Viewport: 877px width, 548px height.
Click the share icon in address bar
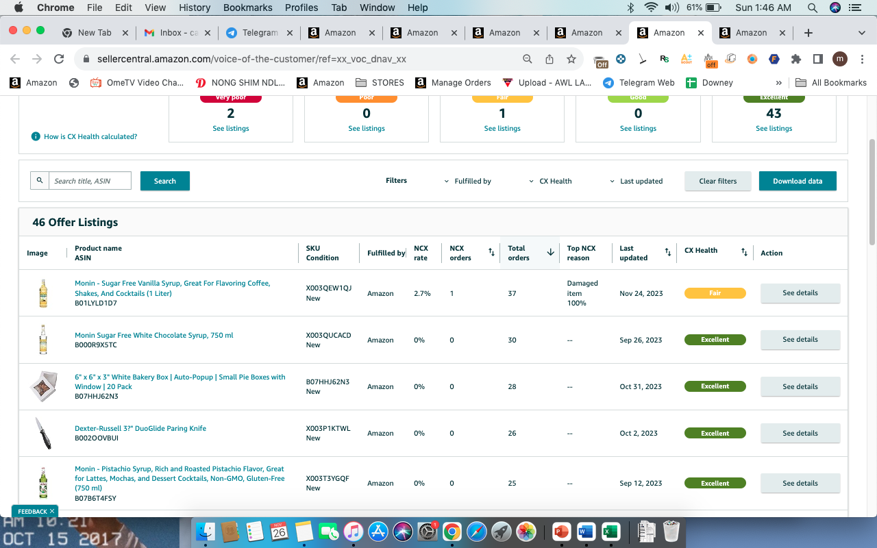549,59
